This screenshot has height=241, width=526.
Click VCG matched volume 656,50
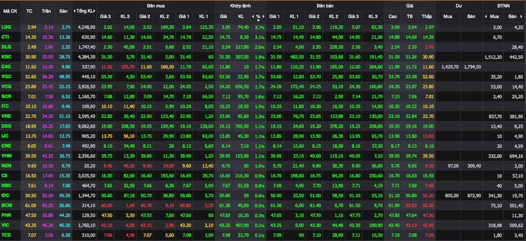241,87
